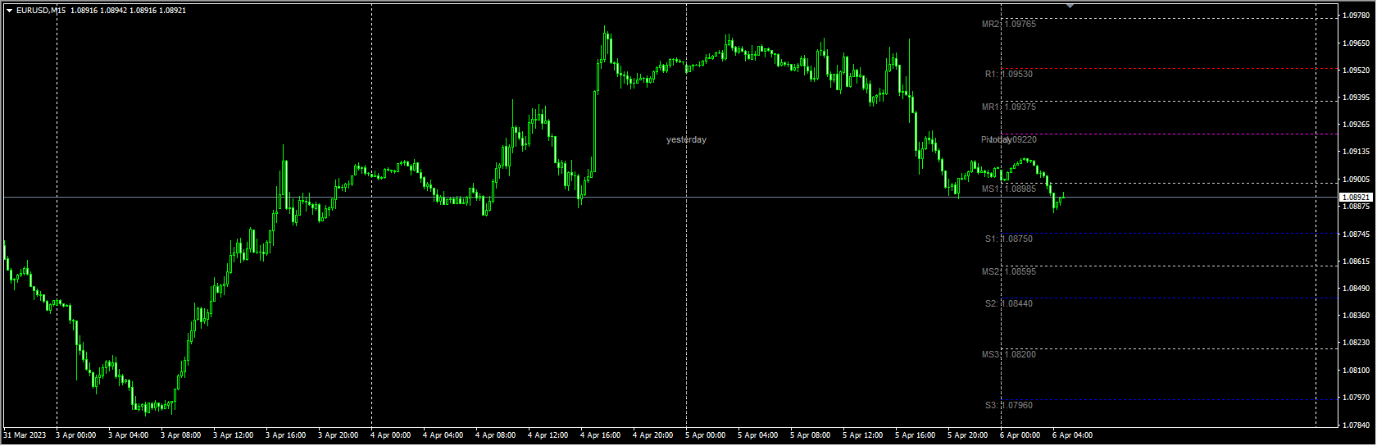Click the '4 Apr 00:00' time label
The height and width of the screenshot is (446, 1377).
390,435
